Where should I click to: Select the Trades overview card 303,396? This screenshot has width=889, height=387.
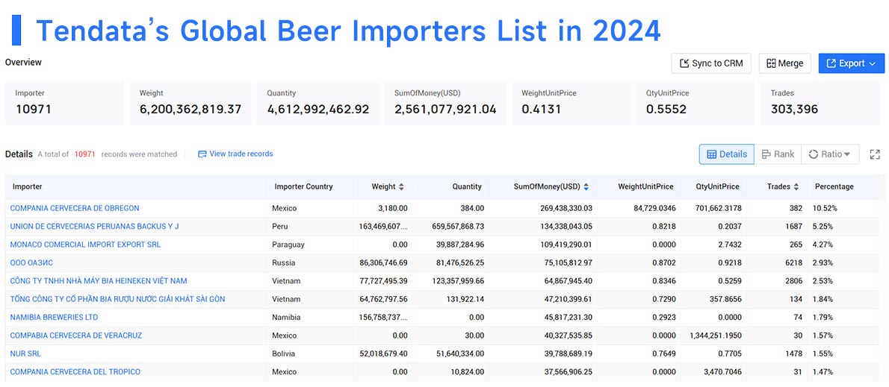pyautogui.click(x=820, y=103)
